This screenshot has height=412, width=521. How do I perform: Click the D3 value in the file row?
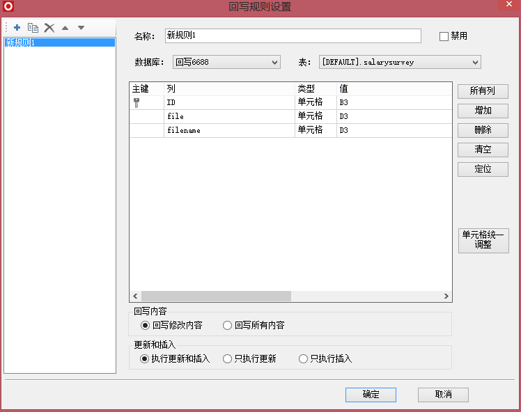[x=394, y=116]
